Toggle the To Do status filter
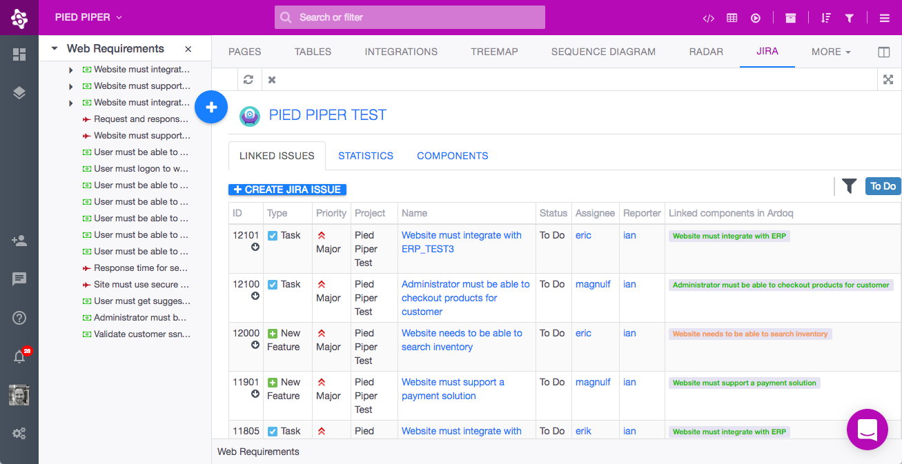 tap(883, 186)
